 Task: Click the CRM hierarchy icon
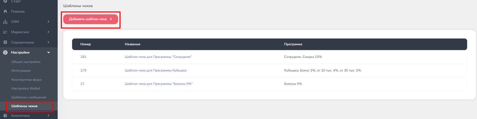point(5,22)
